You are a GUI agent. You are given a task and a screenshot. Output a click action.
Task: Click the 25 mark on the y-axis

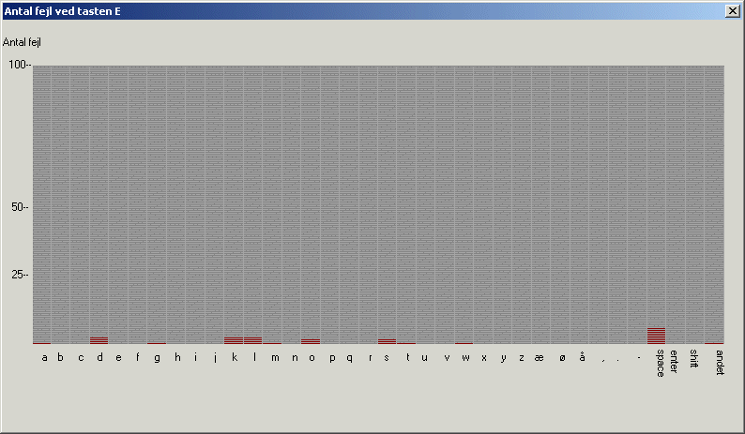coord(21,275)
